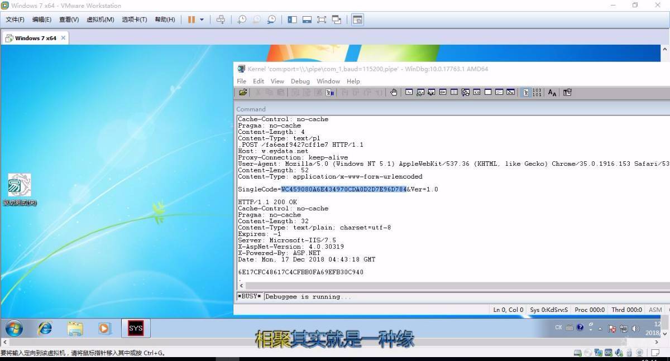Open the Command window via toolbar icon
Image resolution: width=670 pixels, height=361 pixels.
pyautogui.click(x=409, y=93)
